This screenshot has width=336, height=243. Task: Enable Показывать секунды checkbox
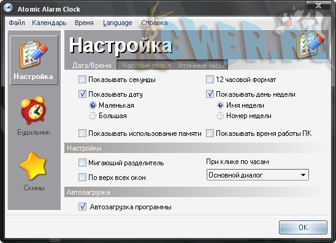82,80
